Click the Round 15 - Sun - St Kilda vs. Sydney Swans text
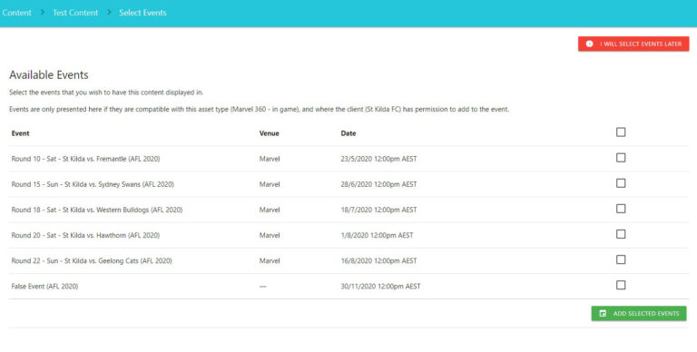 click(x=93, y=184)
